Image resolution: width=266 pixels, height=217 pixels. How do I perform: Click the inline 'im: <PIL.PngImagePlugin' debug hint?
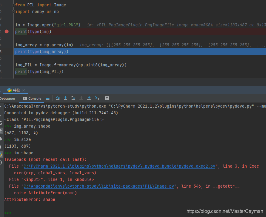176,25
